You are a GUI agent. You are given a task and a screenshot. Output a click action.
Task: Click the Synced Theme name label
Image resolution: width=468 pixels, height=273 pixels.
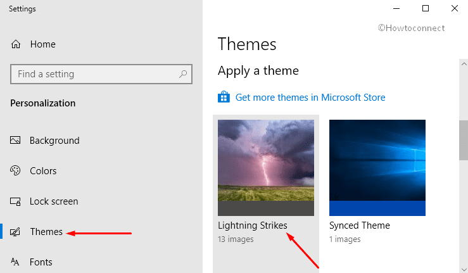point(359,225)
